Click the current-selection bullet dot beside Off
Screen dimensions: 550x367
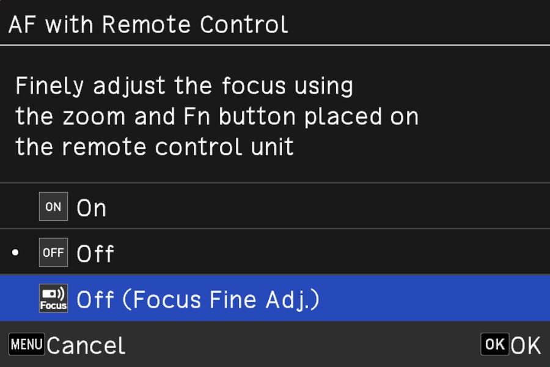click(x=16, y=253)
